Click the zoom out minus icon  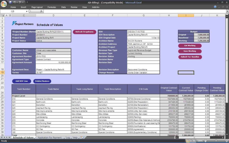coord(205,141)
